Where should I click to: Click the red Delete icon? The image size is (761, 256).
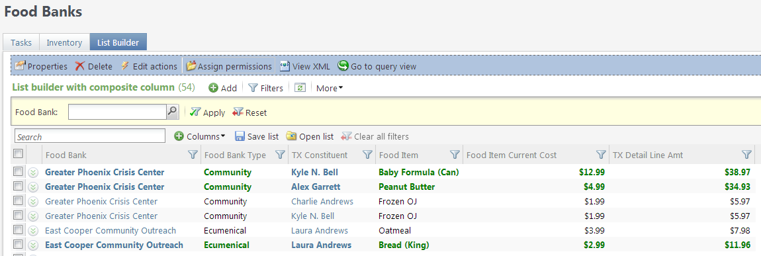point(80,66)
